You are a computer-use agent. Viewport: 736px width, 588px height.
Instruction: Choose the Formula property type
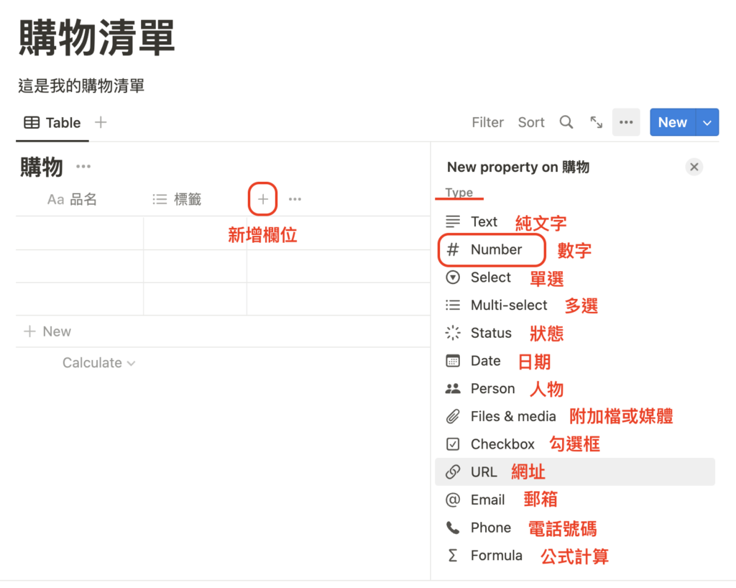coord(497,555)
